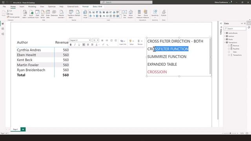Expand the AuthorBooks table
Image resolution: width=251 pixels, height=141 pixels.
click(225, 33)
